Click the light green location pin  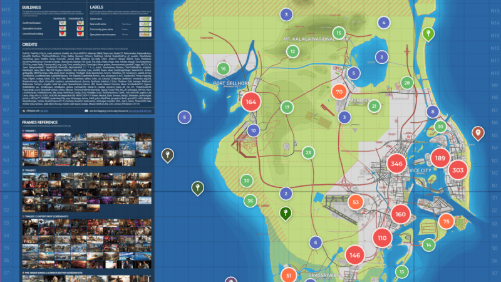[428, 34]
